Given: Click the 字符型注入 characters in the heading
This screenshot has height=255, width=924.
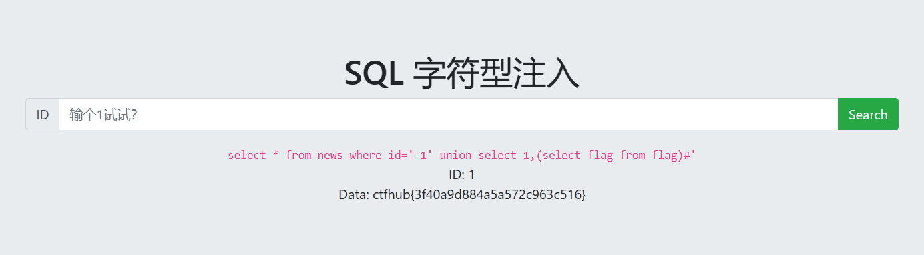Looking at the screenshot, I should [496, 73].
